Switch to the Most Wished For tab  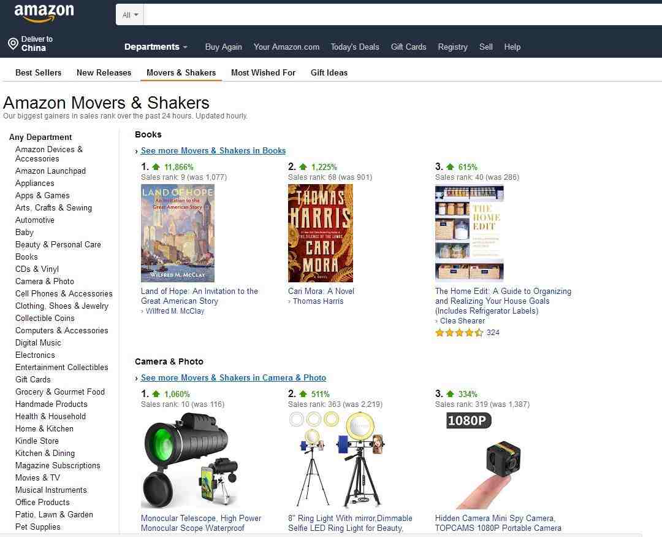[x=264, y=72]
